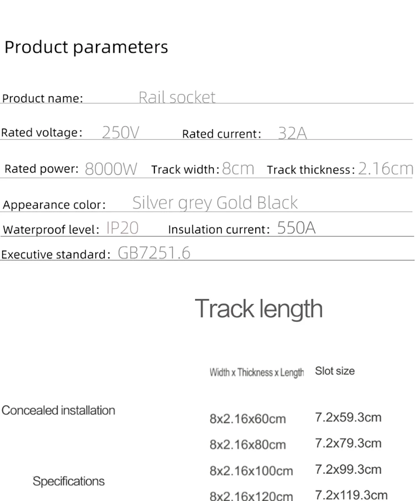Screen dimensions: 418x501
Task: Click the IP20 waterproof level value
Action: (122, 228)
